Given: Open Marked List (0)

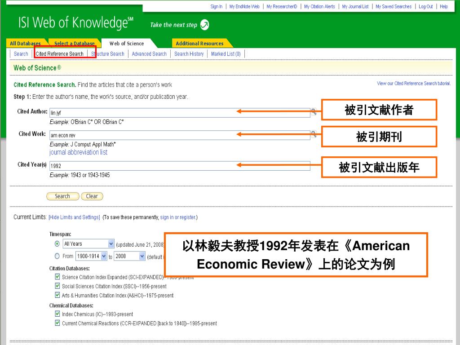Looking at the screenshot, I should [226, 54].
